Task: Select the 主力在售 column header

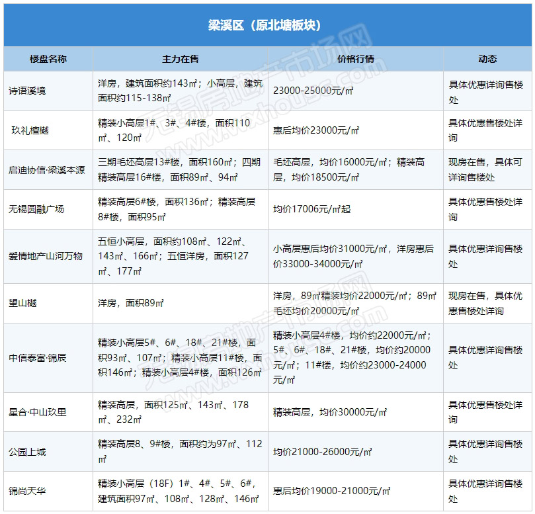Action: (180, 59)
